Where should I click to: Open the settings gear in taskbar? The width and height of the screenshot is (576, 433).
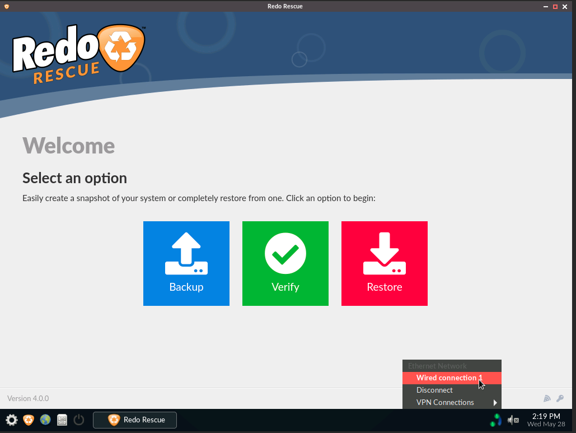pyautogui.click(x=11, y=420)
